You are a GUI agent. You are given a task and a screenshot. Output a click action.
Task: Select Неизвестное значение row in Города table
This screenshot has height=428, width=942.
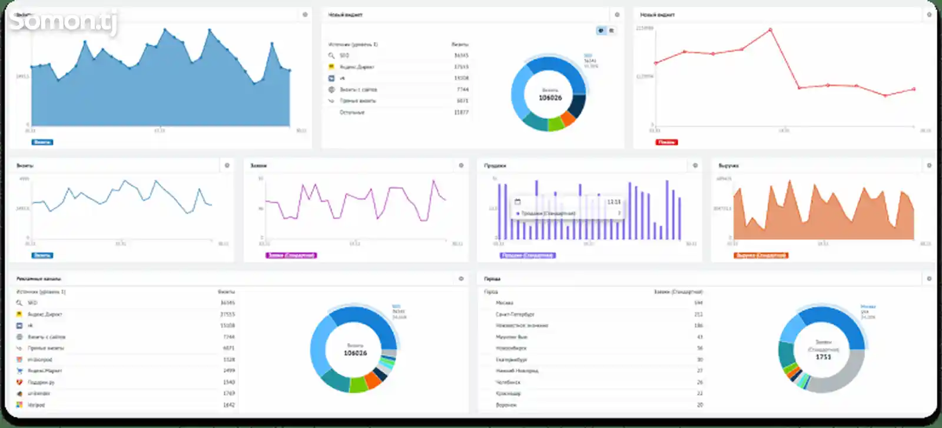tap(593, 325)
